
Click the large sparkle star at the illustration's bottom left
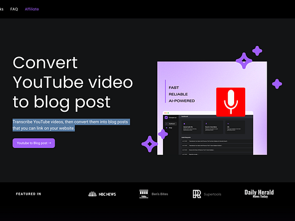click(x=149, y=144)
